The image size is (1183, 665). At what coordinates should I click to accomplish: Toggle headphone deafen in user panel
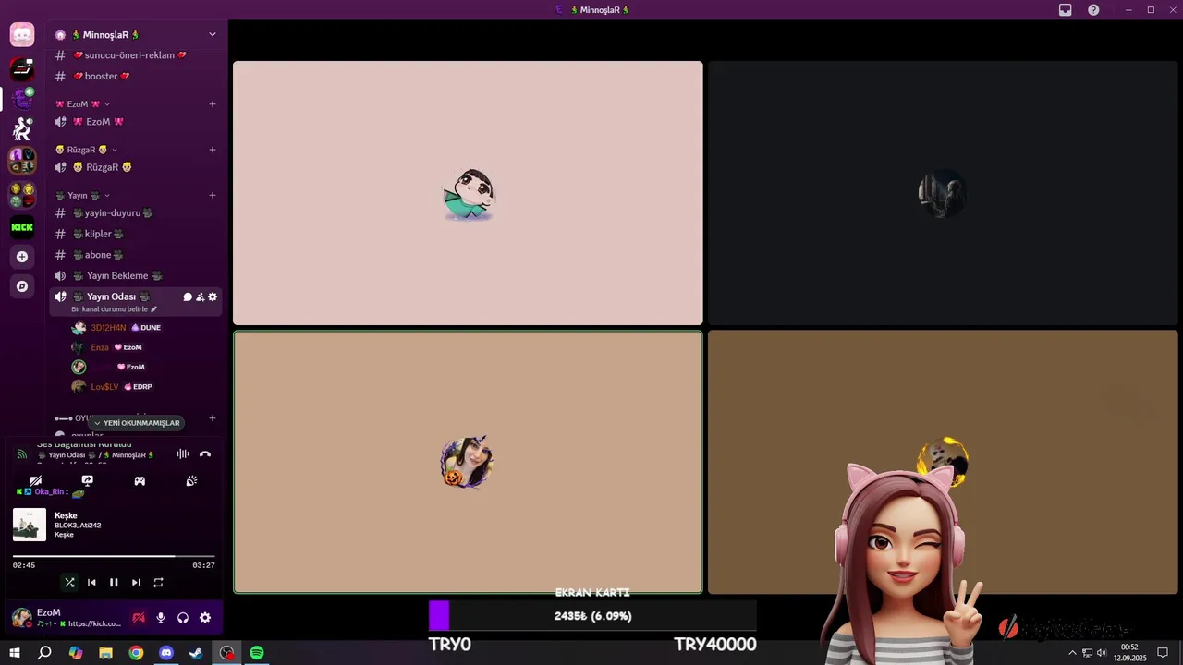click(x=183, y=618)
